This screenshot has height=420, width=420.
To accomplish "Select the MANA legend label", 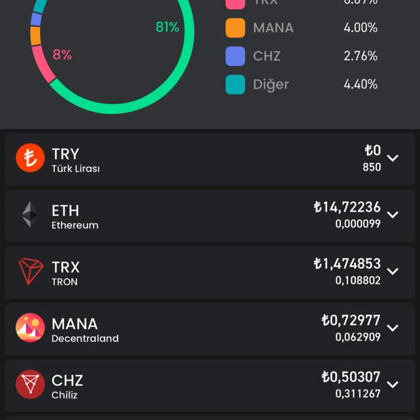I will point(273,28).
